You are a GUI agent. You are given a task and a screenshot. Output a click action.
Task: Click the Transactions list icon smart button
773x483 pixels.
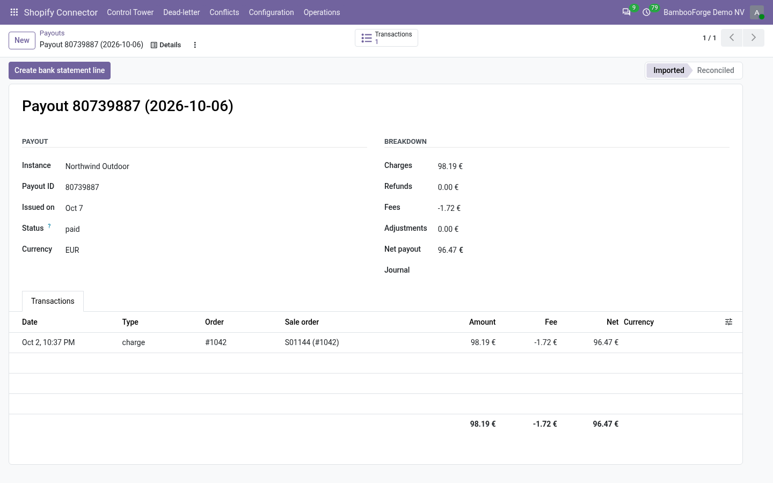pyautogui.click(x=386, y=38)
